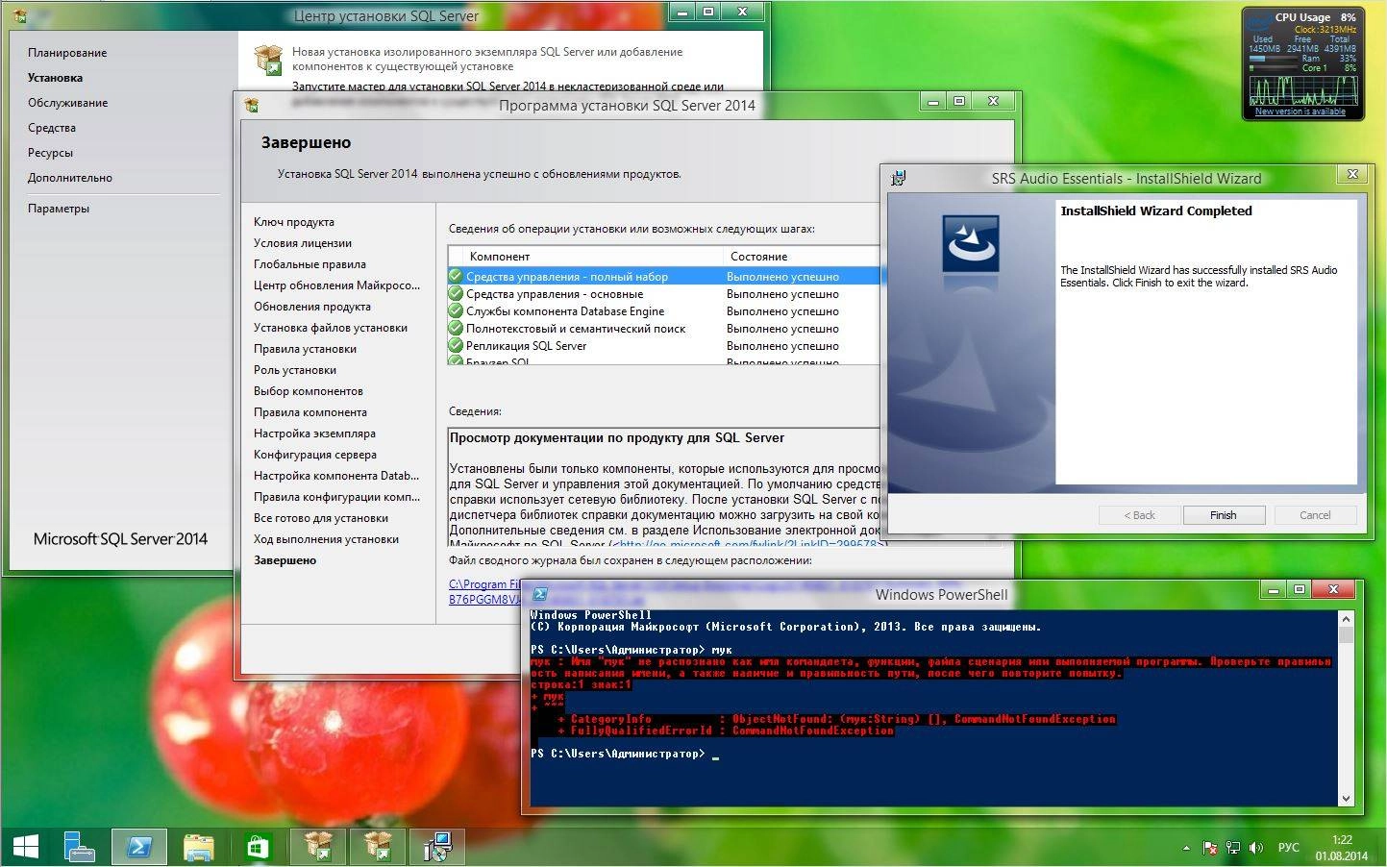
Task: Switch input language РУС indicator
Action: point(1288,848)
